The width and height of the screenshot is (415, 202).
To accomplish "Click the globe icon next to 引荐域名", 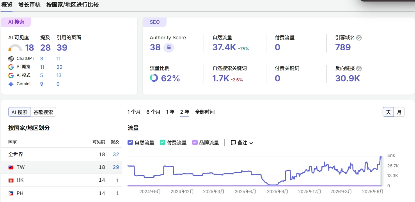I will 359,38.
